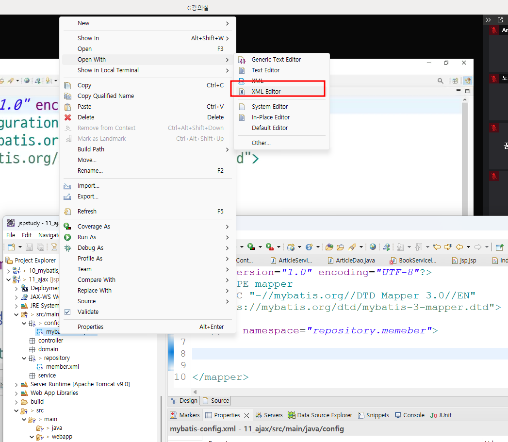Switch to the Source tab of XML editor

(x=216, y=401)
